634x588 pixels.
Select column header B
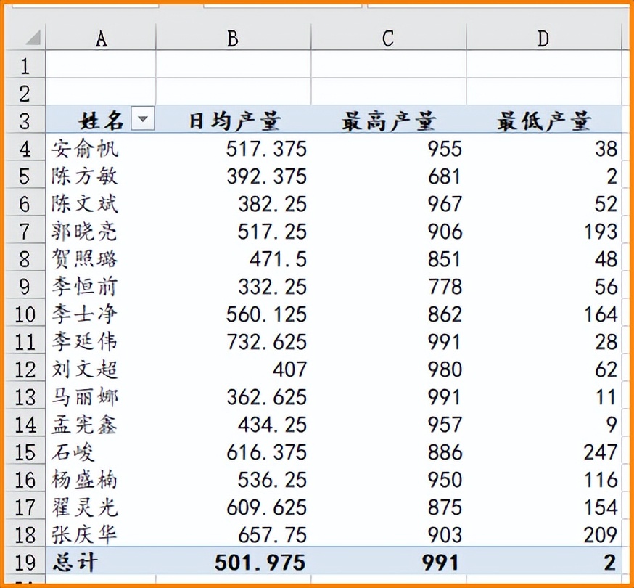pos(232,34)
